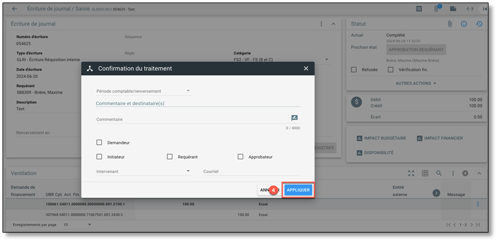Screen dimensions: 498x242
Task: Click the info icon in Statut panel
Action: (x=464, y=24)
